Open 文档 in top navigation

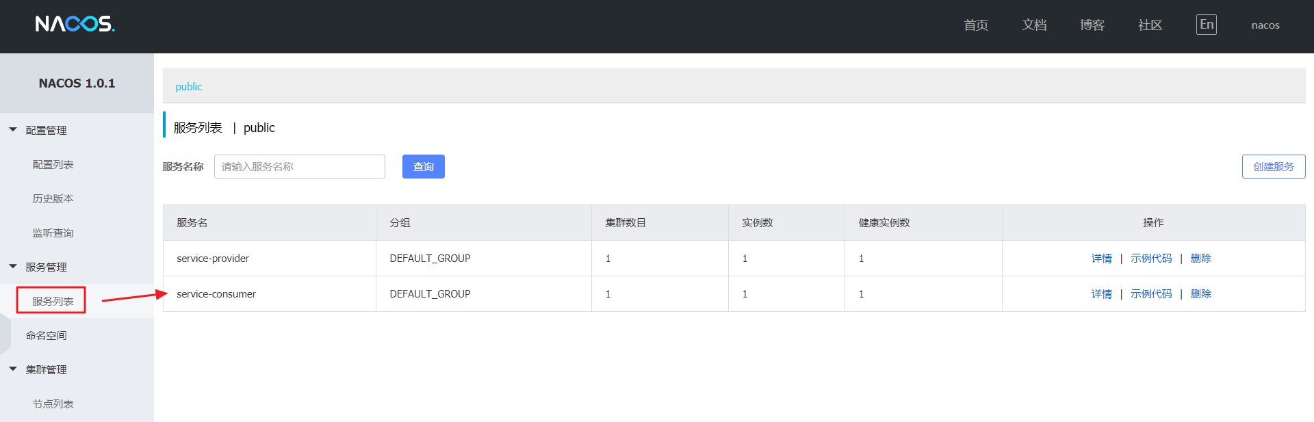coord(1034,25)
